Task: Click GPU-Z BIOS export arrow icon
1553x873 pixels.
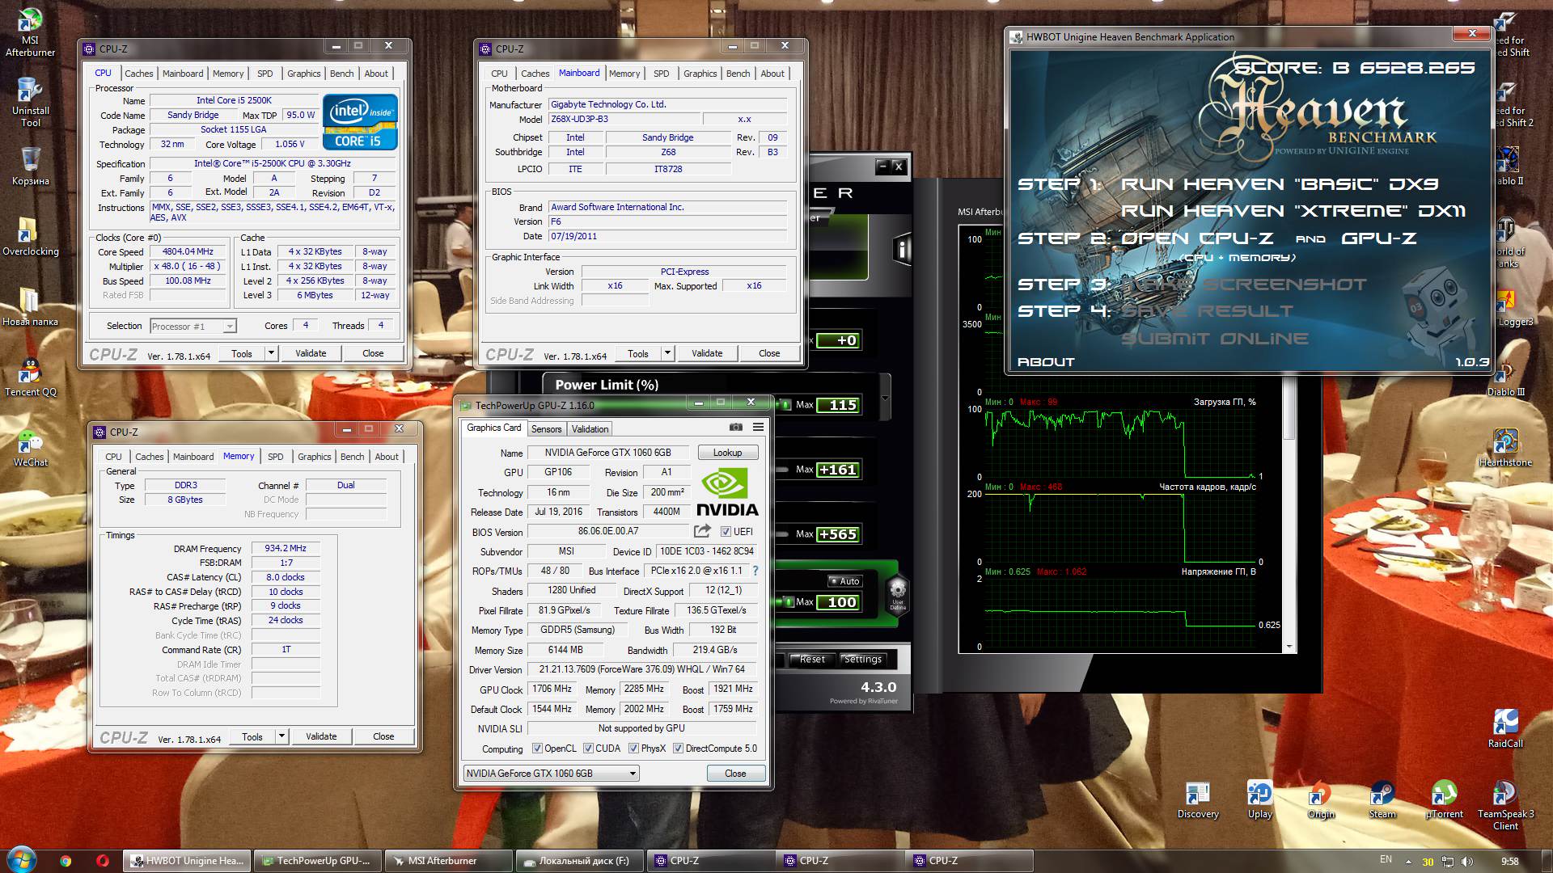Action: pos(702,531)
